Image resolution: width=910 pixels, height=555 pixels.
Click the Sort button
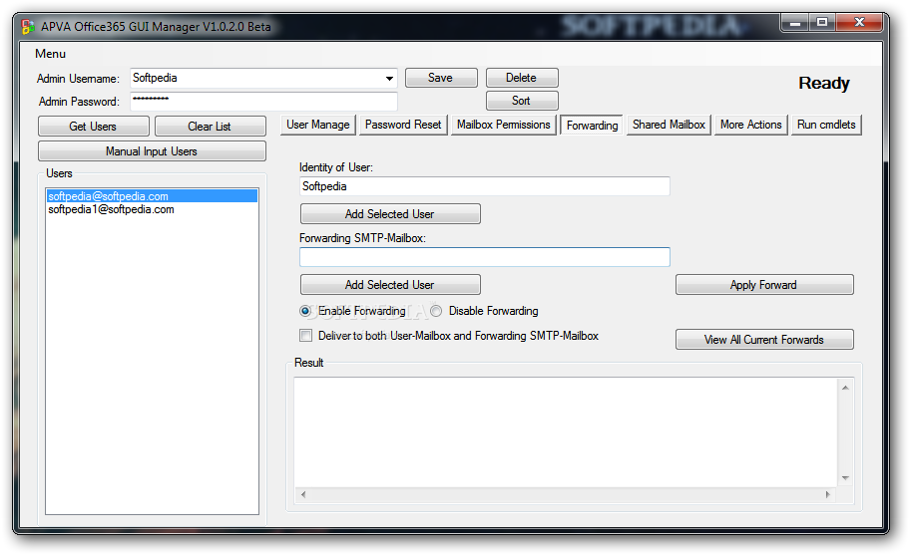coord(522,101)
